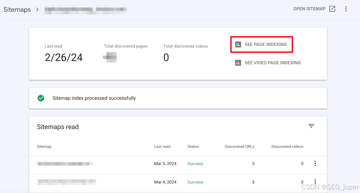Click the Sitemaps read heading

pos(58,127)
